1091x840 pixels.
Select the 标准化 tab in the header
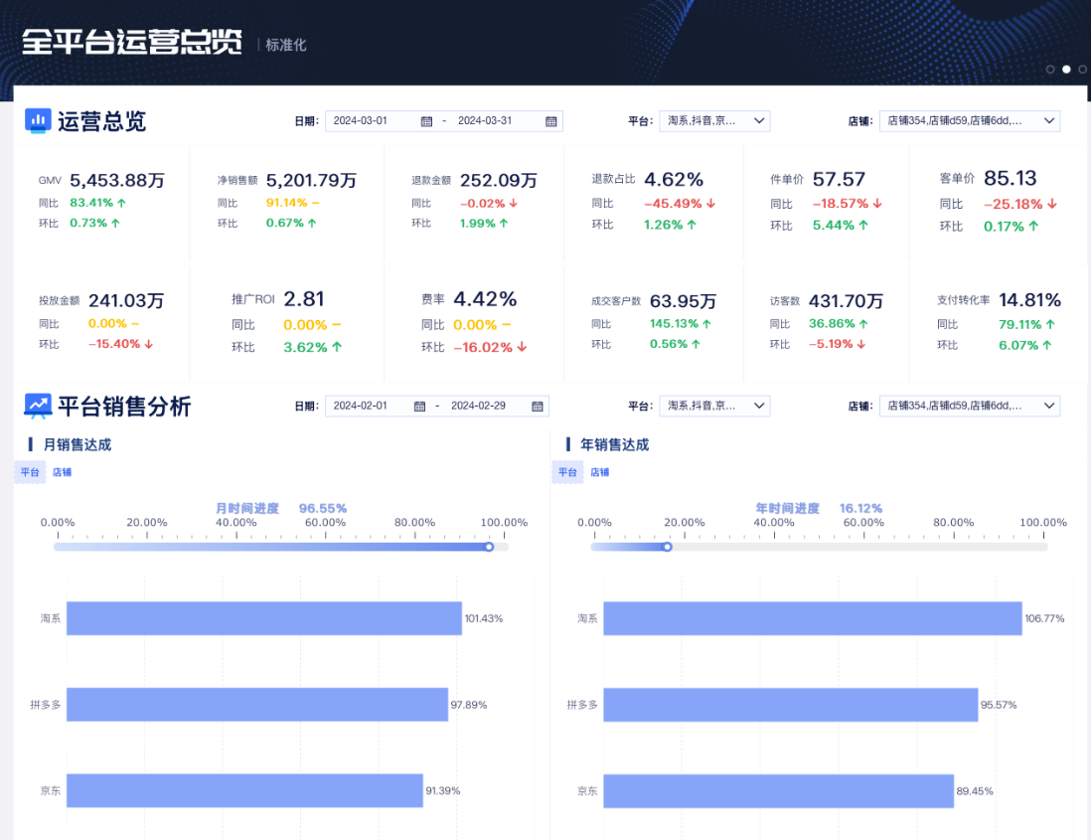285,44
